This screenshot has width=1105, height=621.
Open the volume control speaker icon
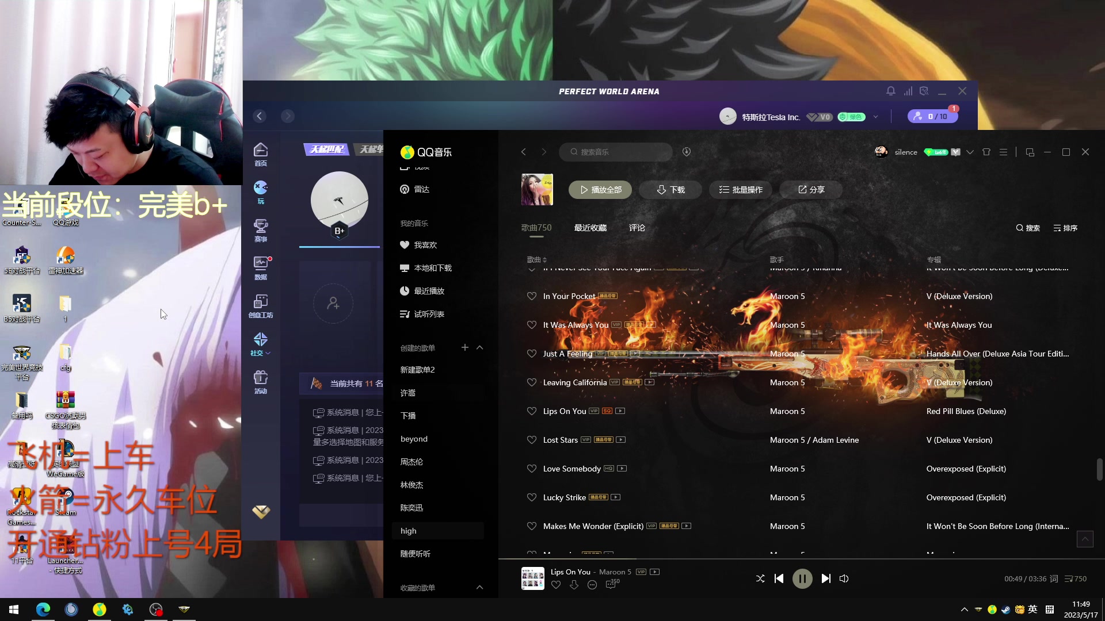(844, 578)
